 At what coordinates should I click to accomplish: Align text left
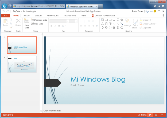[81, 26]
